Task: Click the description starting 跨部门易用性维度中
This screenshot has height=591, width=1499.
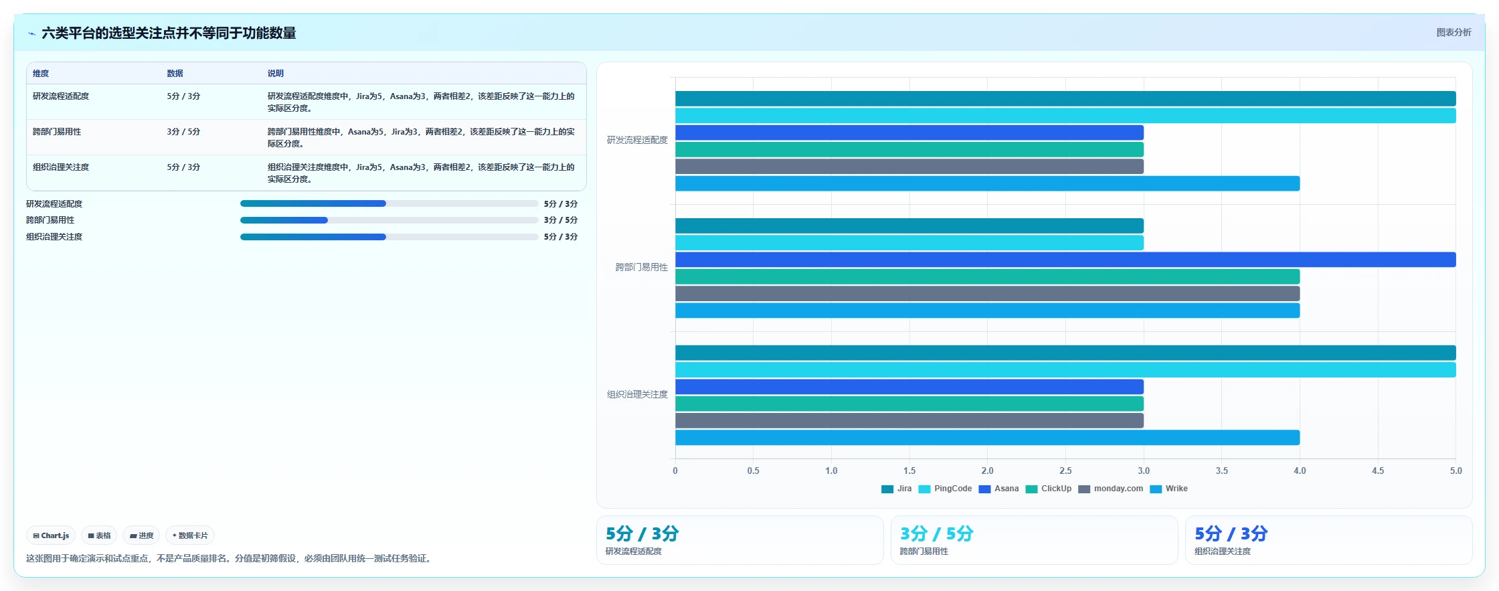Action: (x=421, y=138)
